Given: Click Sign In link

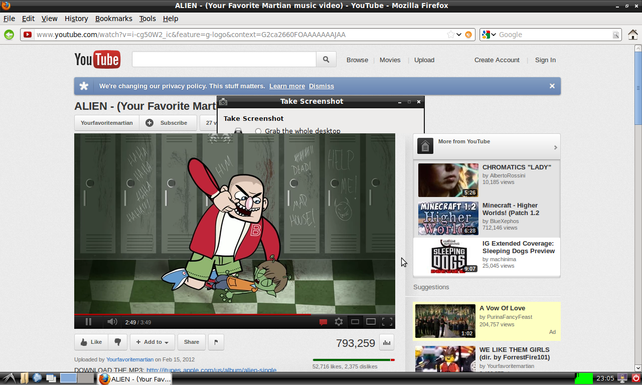Looking at the screenshot, I should tap(545, 60).
